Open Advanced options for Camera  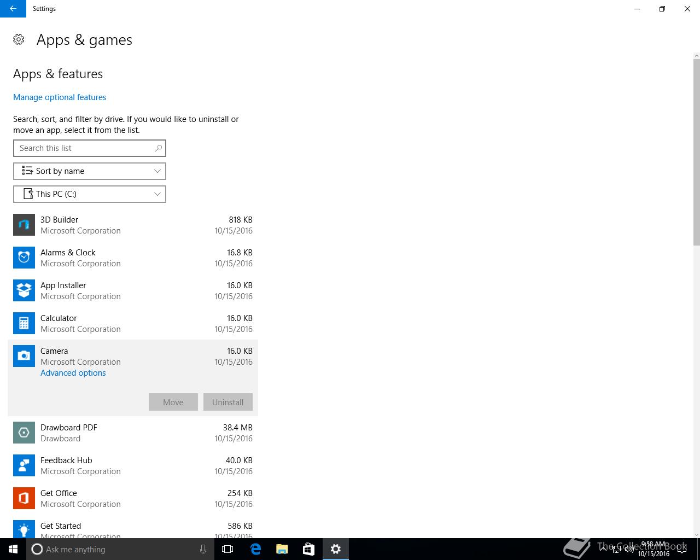[x=73, y=373]
